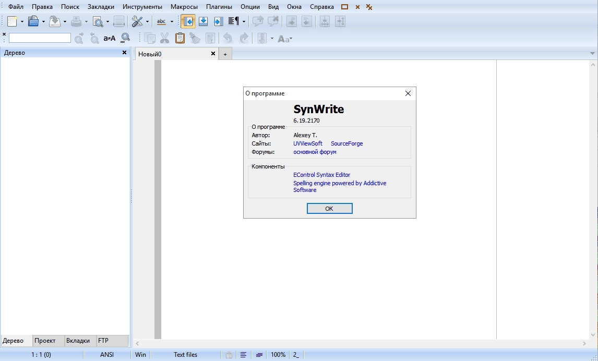The width and height of the screenshot is (598, 361).
Task: Expand the Print preview dropdown arrow
Action: 107,22
